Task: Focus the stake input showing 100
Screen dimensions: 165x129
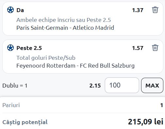Action: click(x=122, y=85)
